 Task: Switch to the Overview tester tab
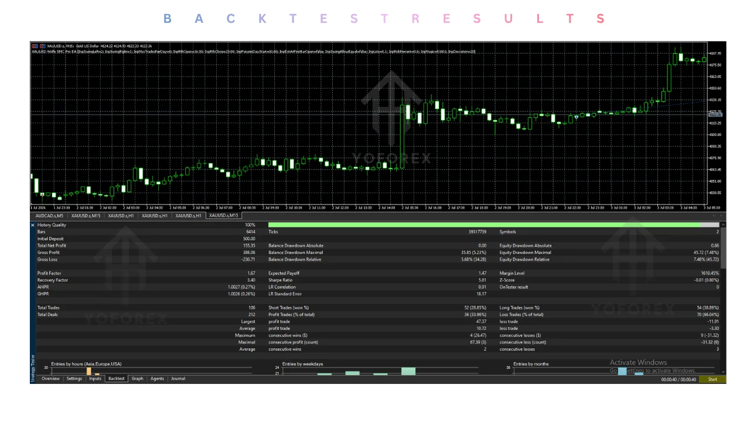pos(50,379)
